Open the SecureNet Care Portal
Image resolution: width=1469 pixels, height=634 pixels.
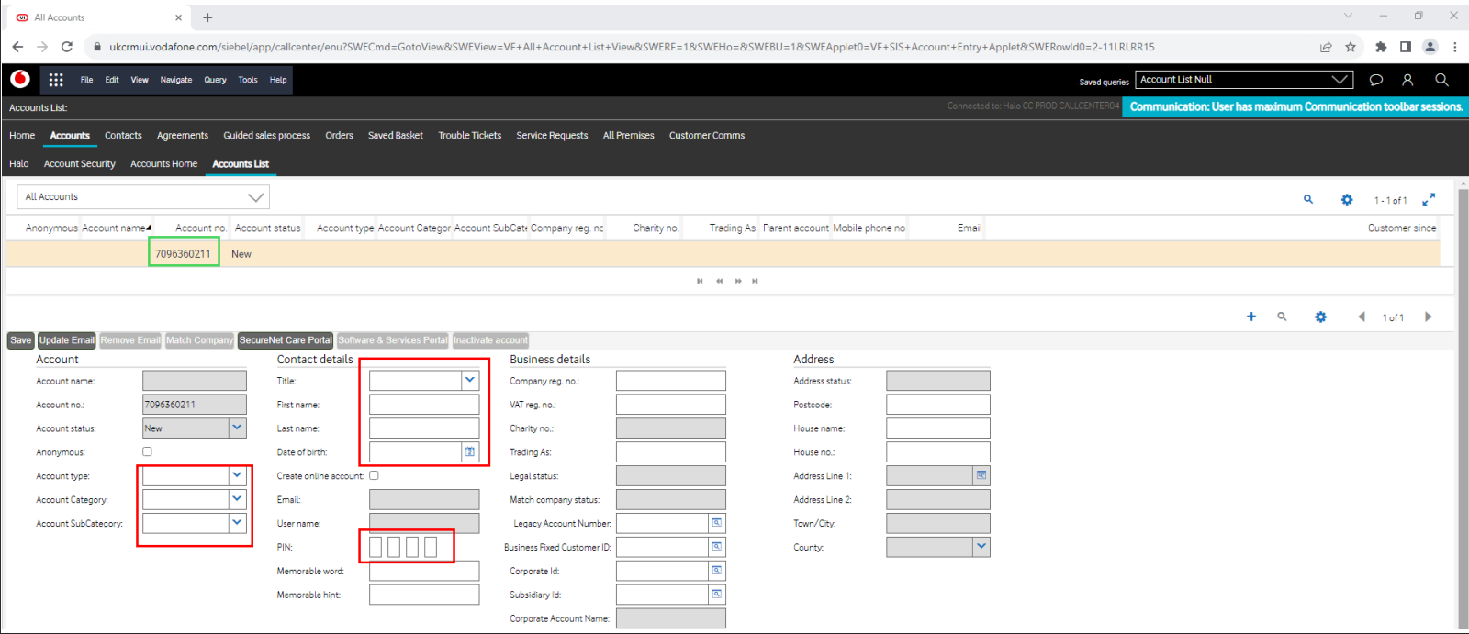pos(286,340)
